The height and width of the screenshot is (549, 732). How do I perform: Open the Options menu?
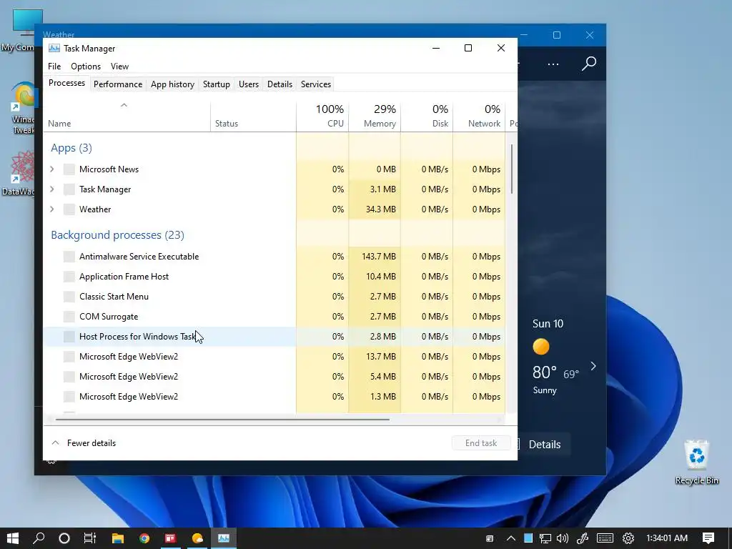[x=86, y=66]
